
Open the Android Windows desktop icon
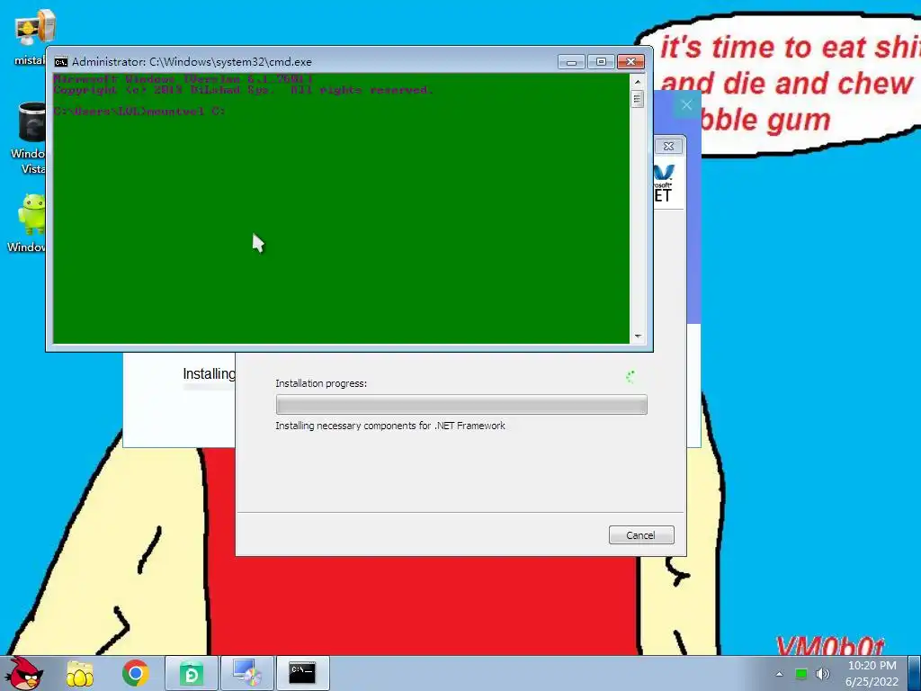(x=28, y=223)
